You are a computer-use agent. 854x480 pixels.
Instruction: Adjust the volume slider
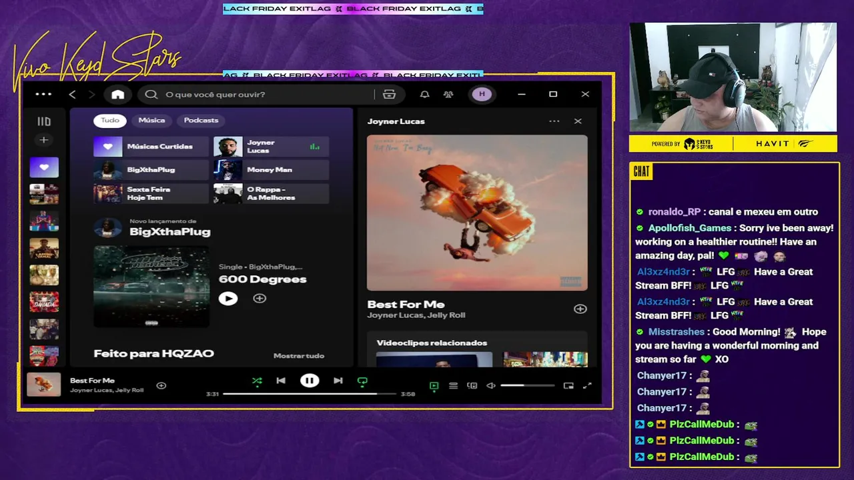527,386
